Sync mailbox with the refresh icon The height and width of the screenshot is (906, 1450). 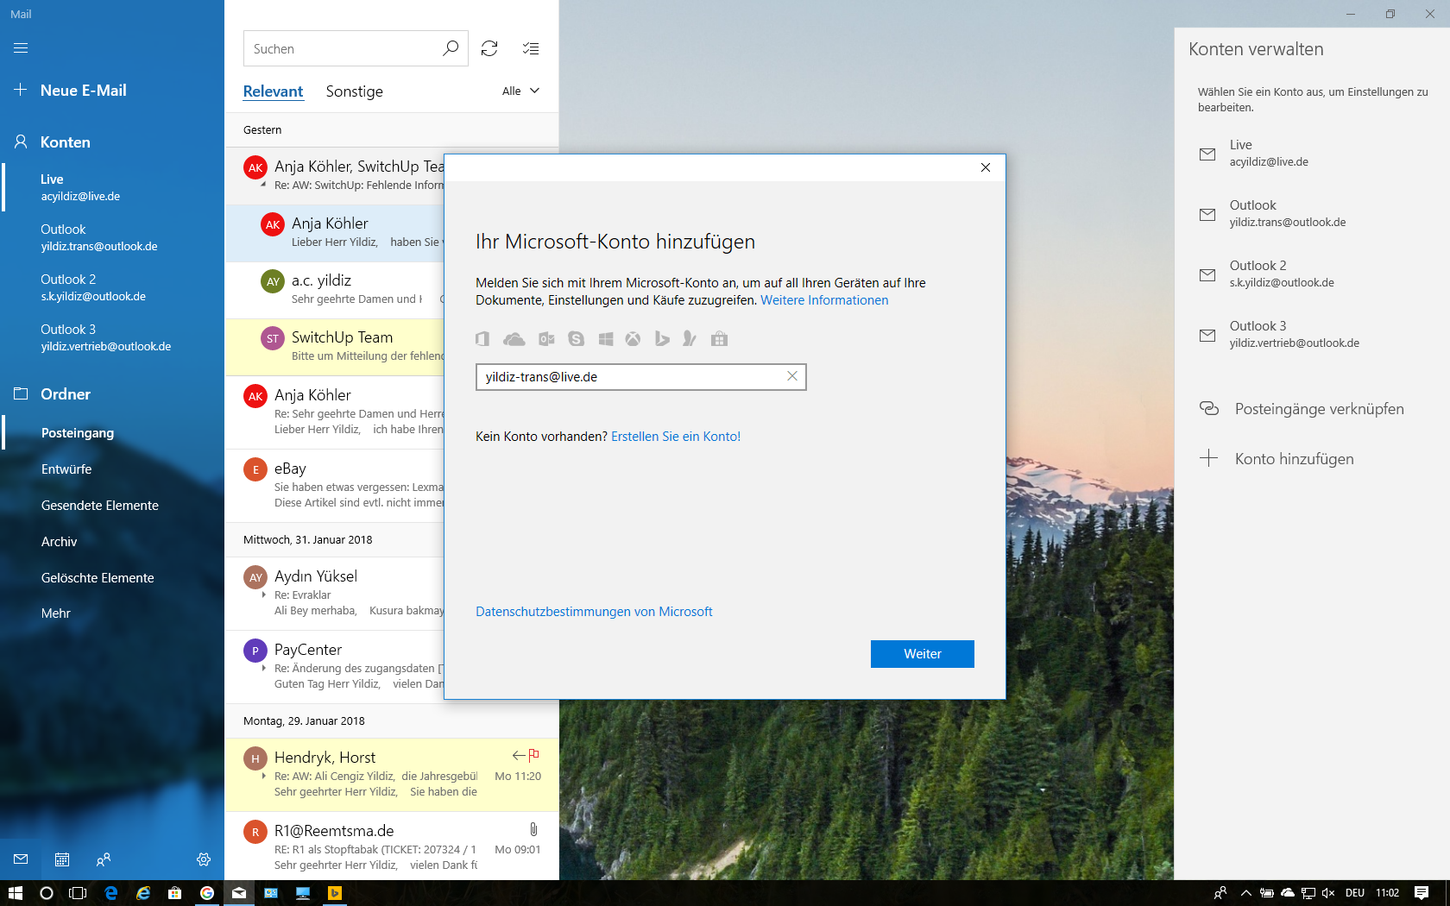pos(489,48)
